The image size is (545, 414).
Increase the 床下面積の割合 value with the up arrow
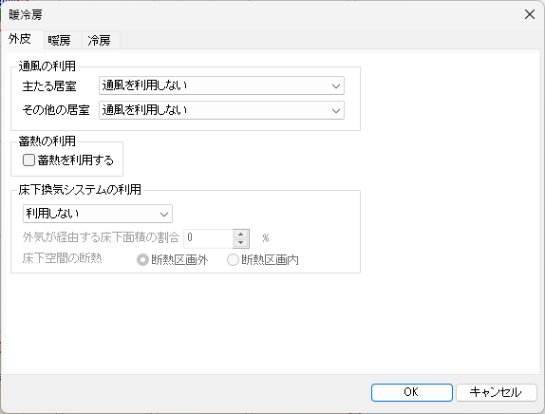[x=240, y=235]
